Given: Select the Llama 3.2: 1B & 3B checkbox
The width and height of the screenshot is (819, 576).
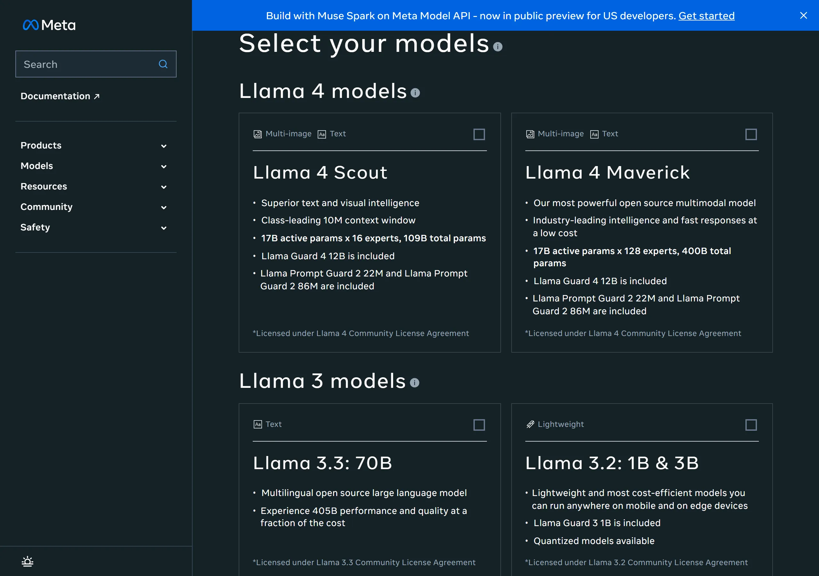Looking at the screenshot, I should click(x=751, y=425).
